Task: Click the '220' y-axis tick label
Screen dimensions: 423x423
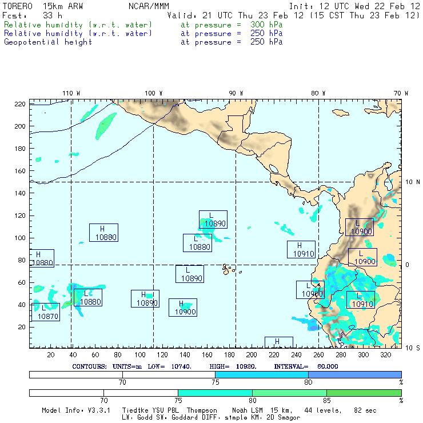Action: point(20,104)
